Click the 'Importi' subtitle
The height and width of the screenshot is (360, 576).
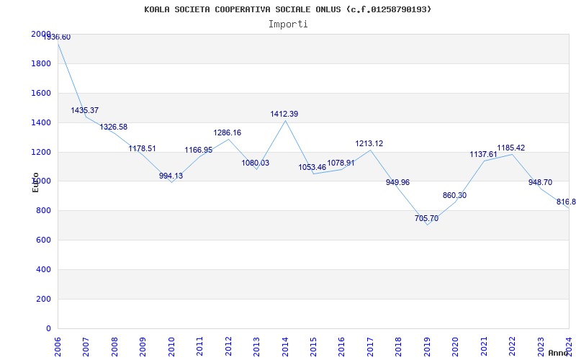[288, 24]
